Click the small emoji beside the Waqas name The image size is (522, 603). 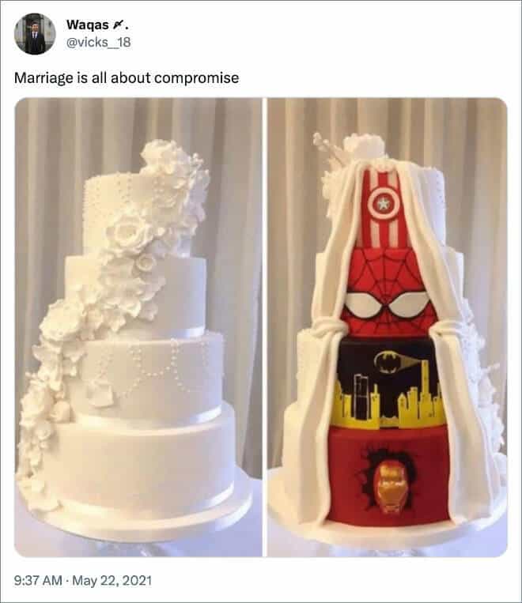coord(117,25)
